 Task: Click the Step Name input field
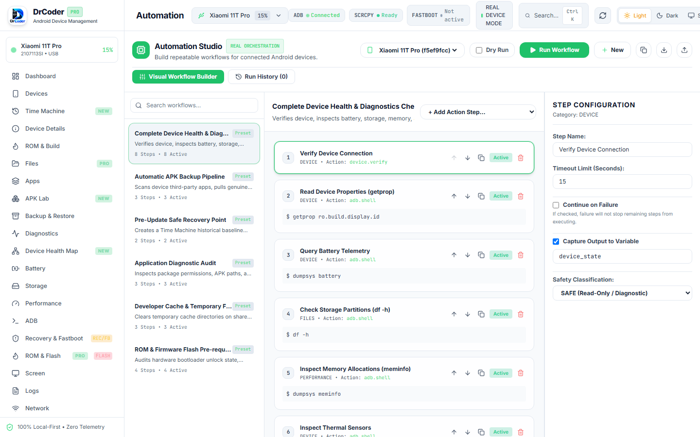point(622,150)
